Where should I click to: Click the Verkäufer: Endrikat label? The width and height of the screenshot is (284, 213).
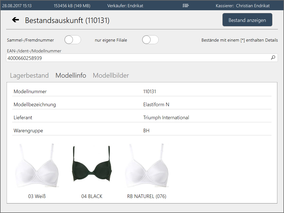(x=125, y=6)
